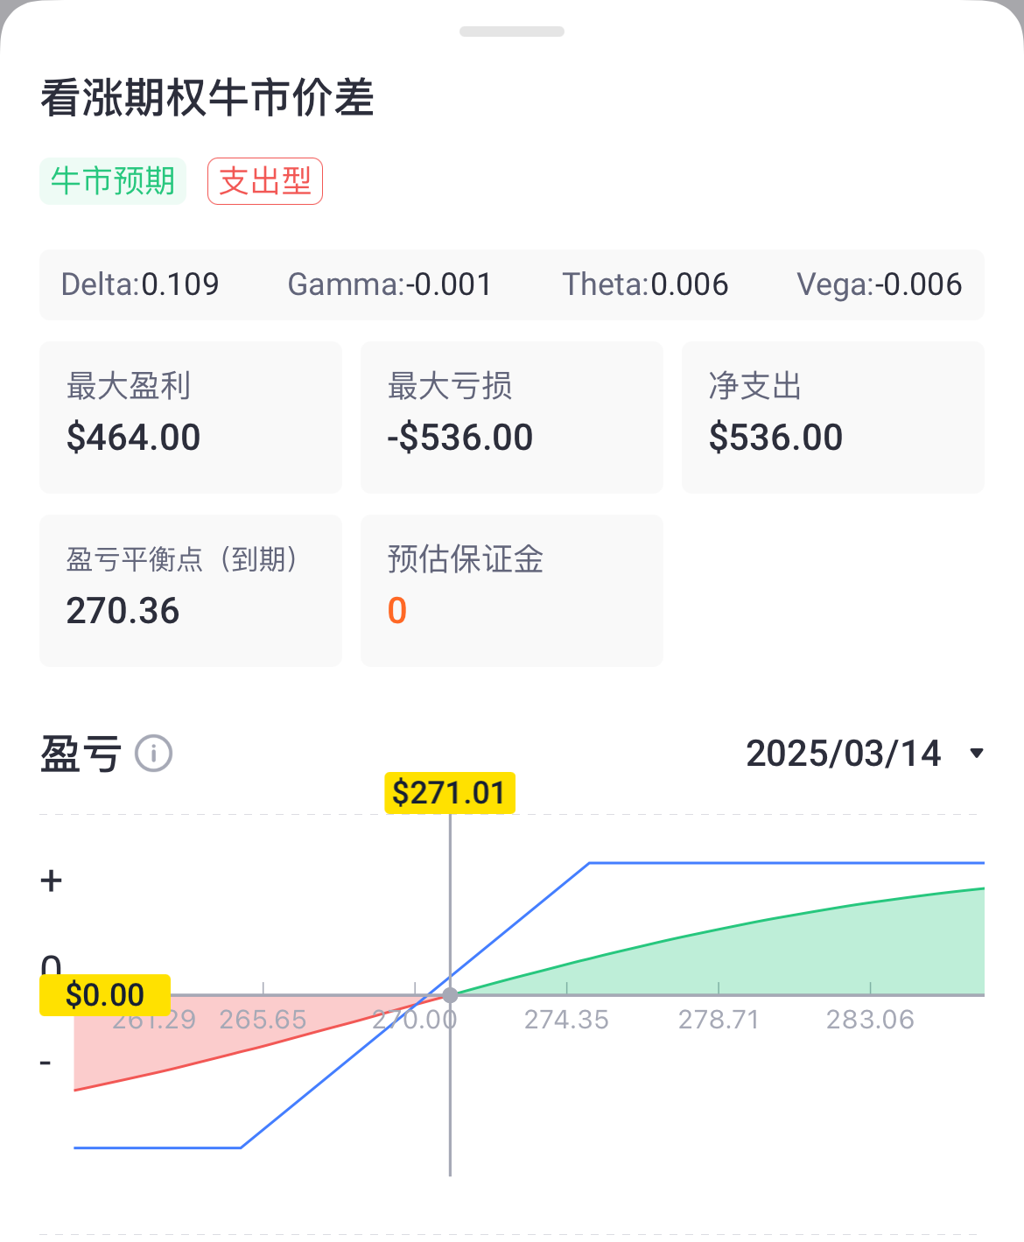1024x1242 pixels.
Task: Tap the 283.06 axis tick label
Action: click(870, 1020)
